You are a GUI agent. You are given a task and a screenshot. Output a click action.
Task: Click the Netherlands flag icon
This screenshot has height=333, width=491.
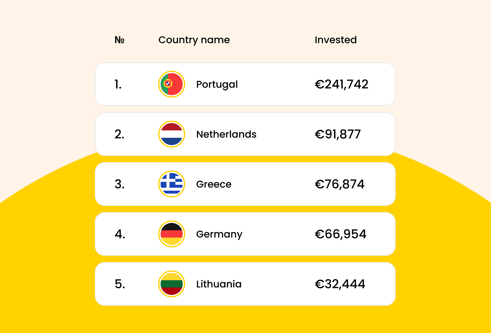172,134
